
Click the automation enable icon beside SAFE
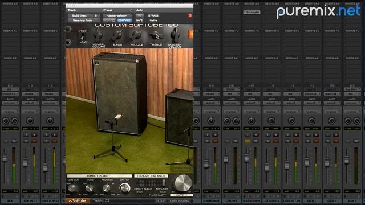139,15
